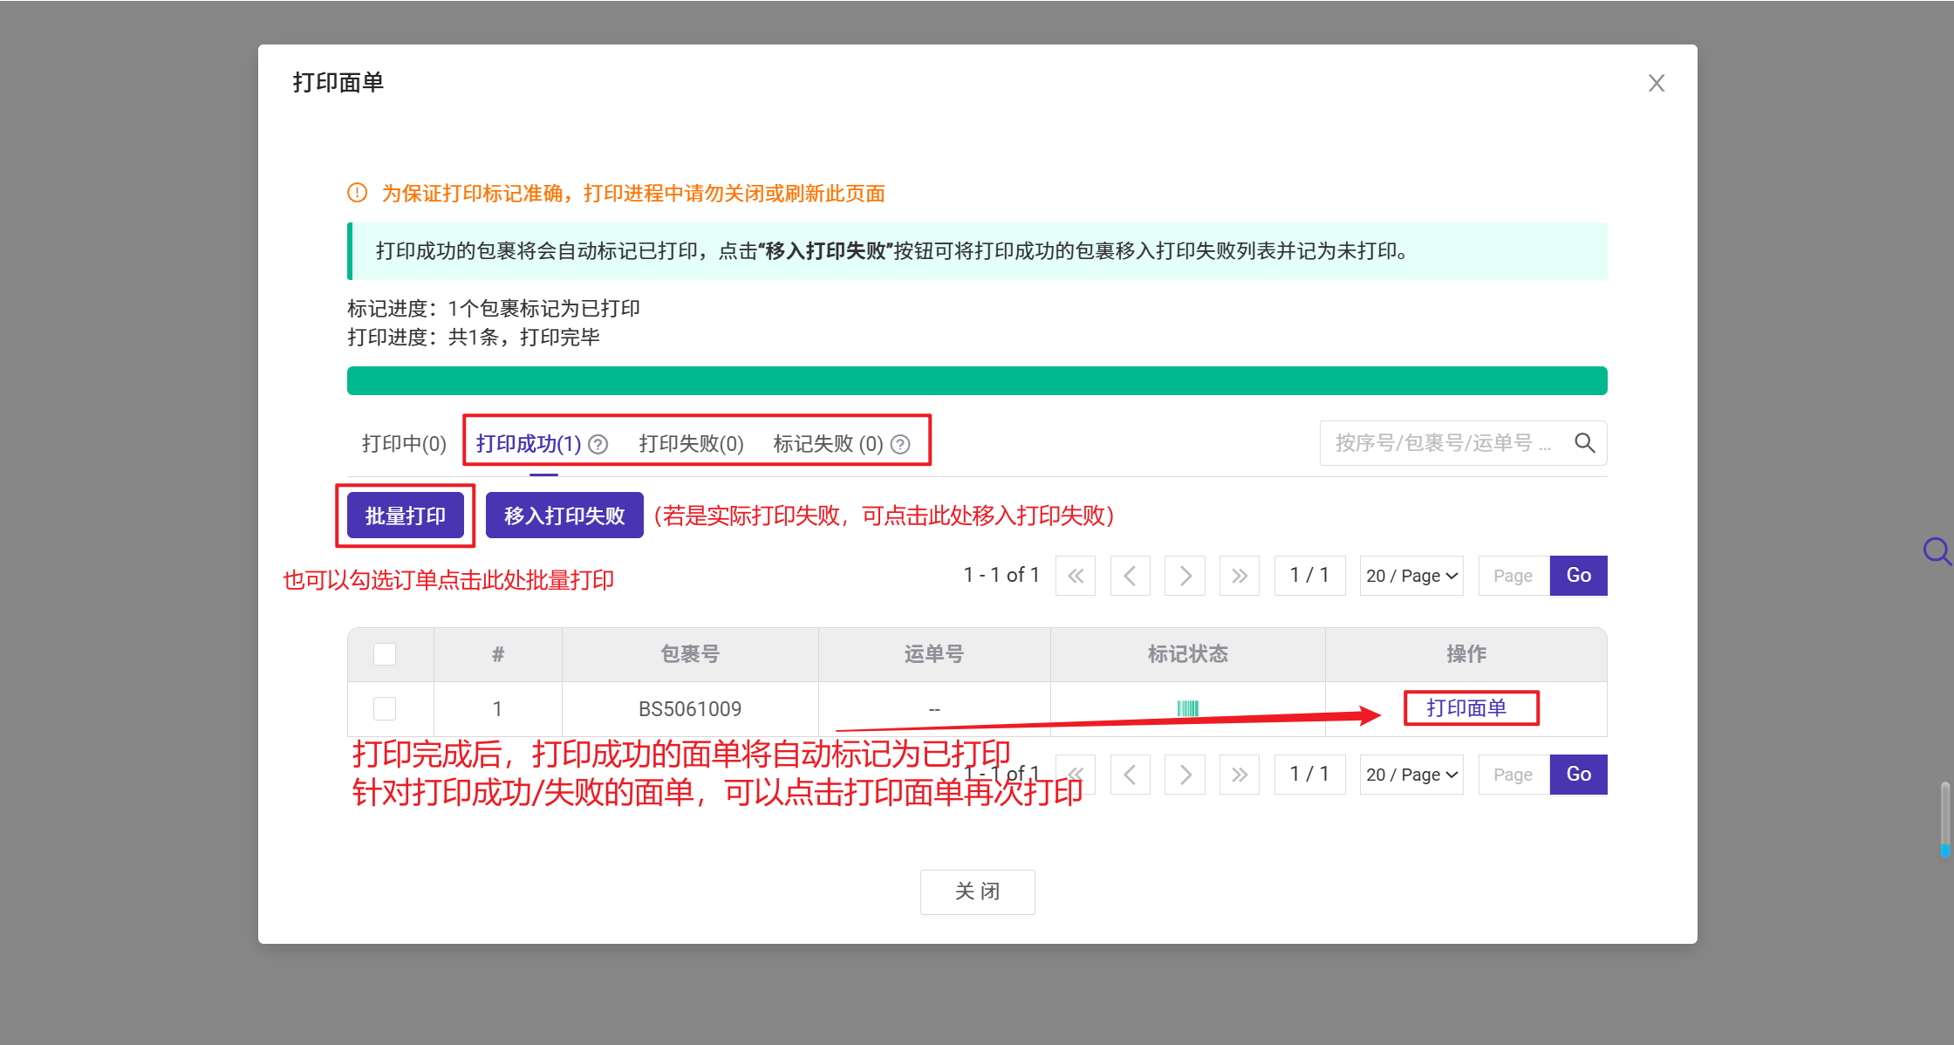Click the upper Go button

coord(1578,576)
